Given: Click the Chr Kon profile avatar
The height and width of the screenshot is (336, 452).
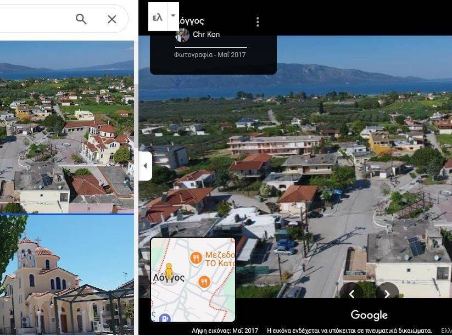Looking at the screenshot, I should [182, 35].
